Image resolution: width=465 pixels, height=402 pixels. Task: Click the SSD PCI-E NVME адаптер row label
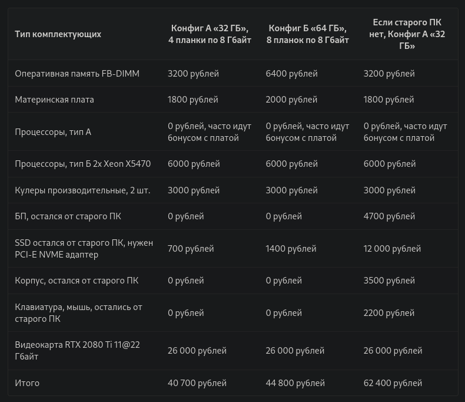pyautogui.click(x=84, y=249)
